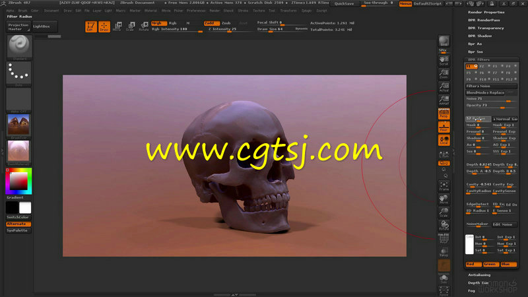The height and width of the screenshot is (297, 528).
Task: Activate the Edit mode button
Action: tap(91, 26)
